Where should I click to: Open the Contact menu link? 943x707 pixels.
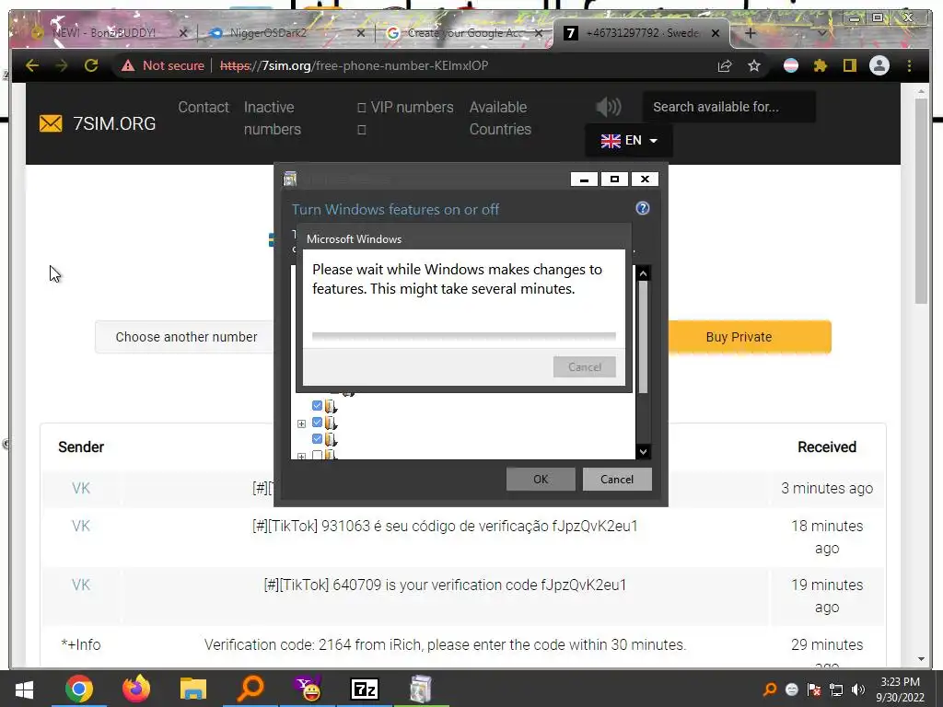pyautogui.click(x=204, y=107)
